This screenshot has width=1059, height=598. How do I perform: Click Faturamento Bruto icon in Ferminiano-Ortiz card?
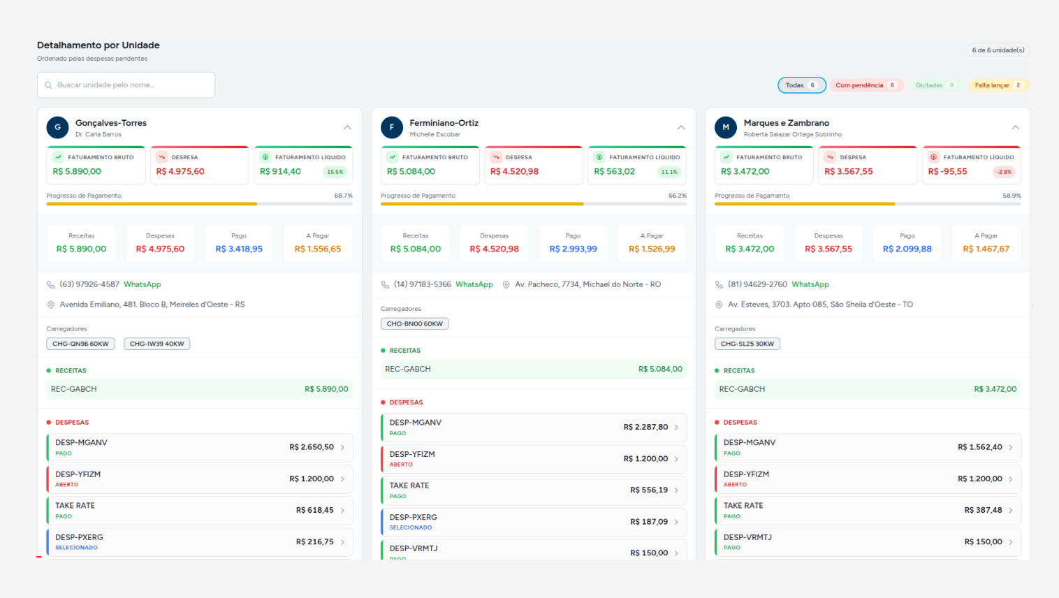coord(393,157)
